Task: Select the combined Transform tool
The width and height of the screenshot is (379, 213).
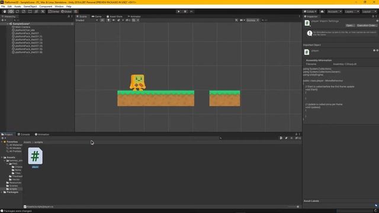Action: click(36, 12)
